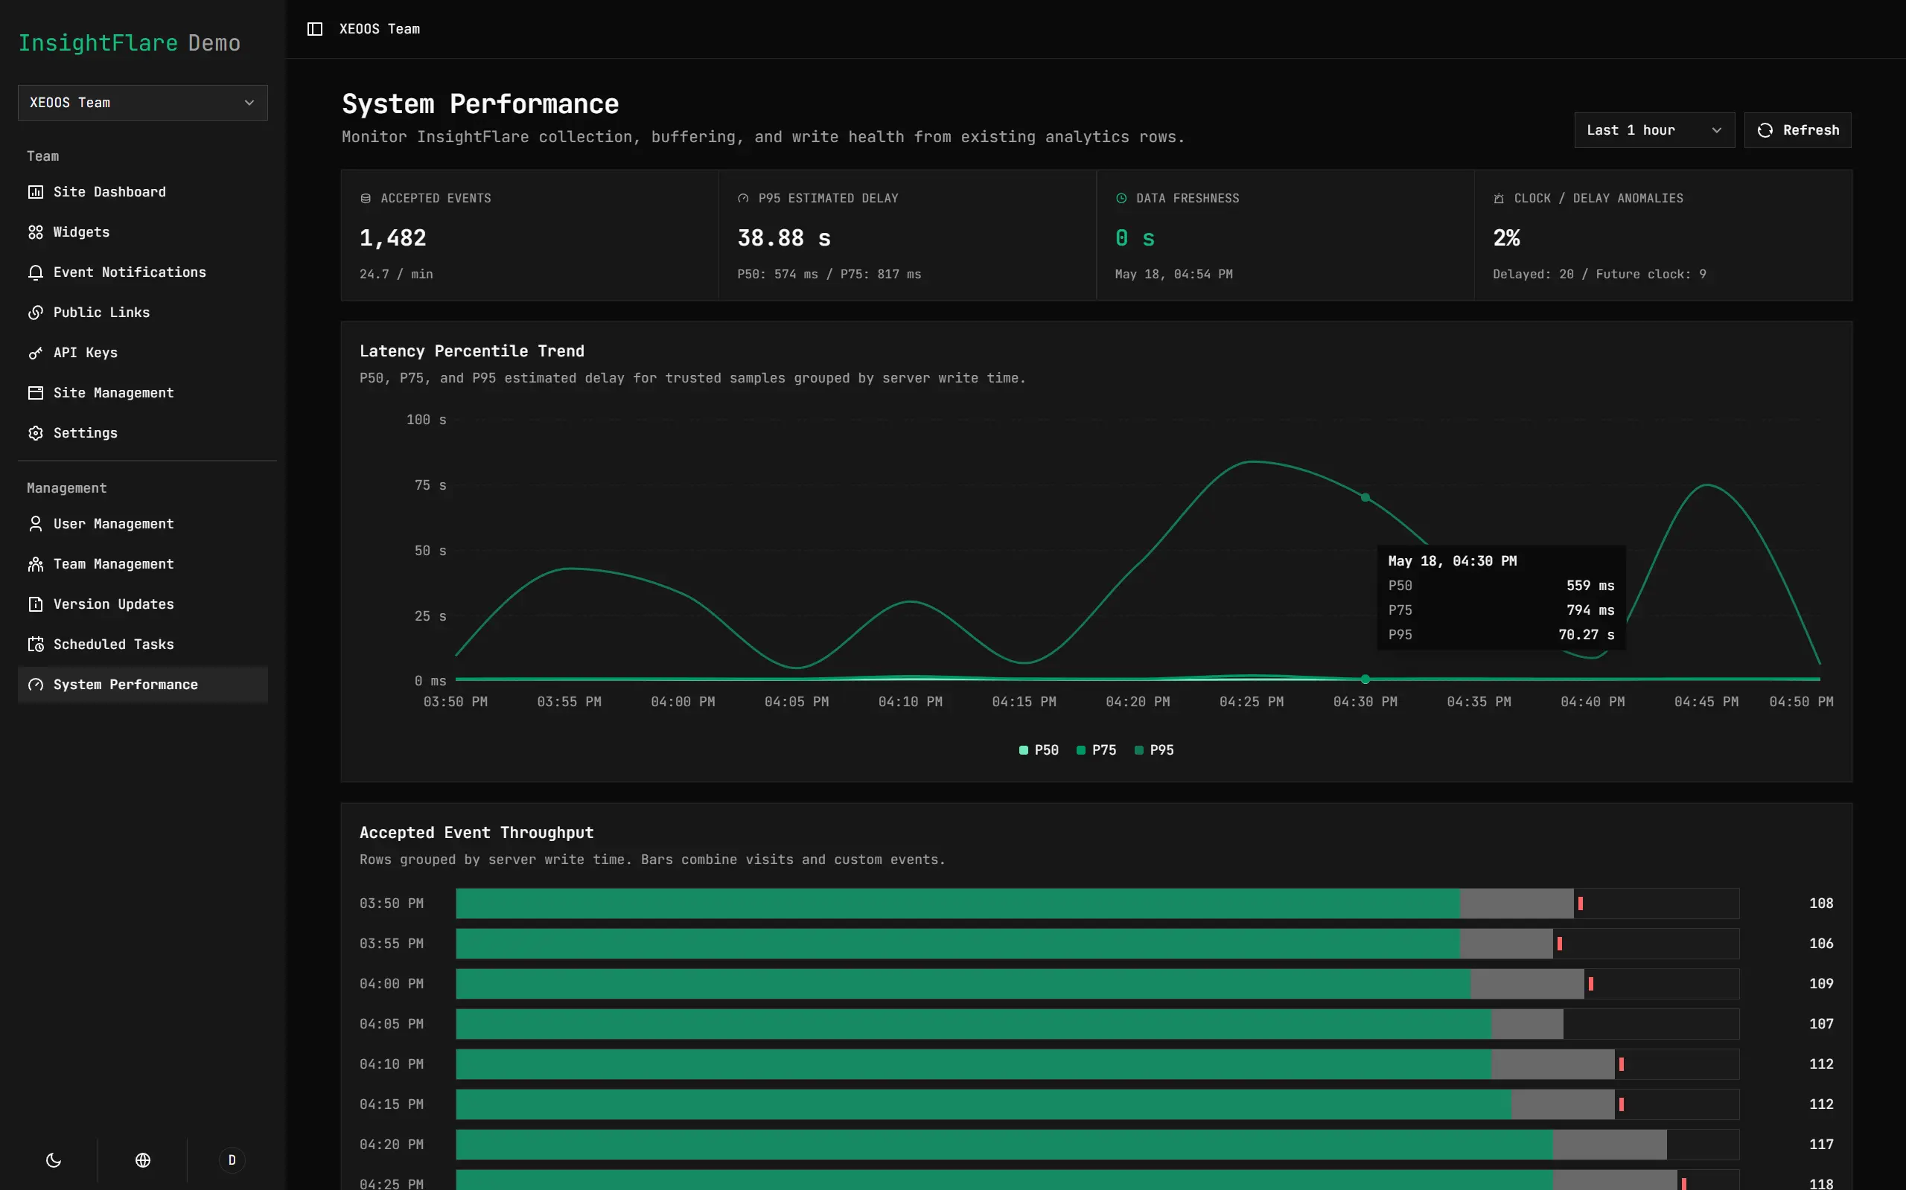View Version Updates
This screenshot has width=1906, height=1190.
[x=142, y=604]
